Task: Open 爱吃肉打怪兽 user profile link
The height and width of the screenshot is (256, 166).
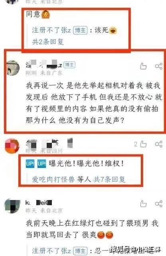Action: 53,179
